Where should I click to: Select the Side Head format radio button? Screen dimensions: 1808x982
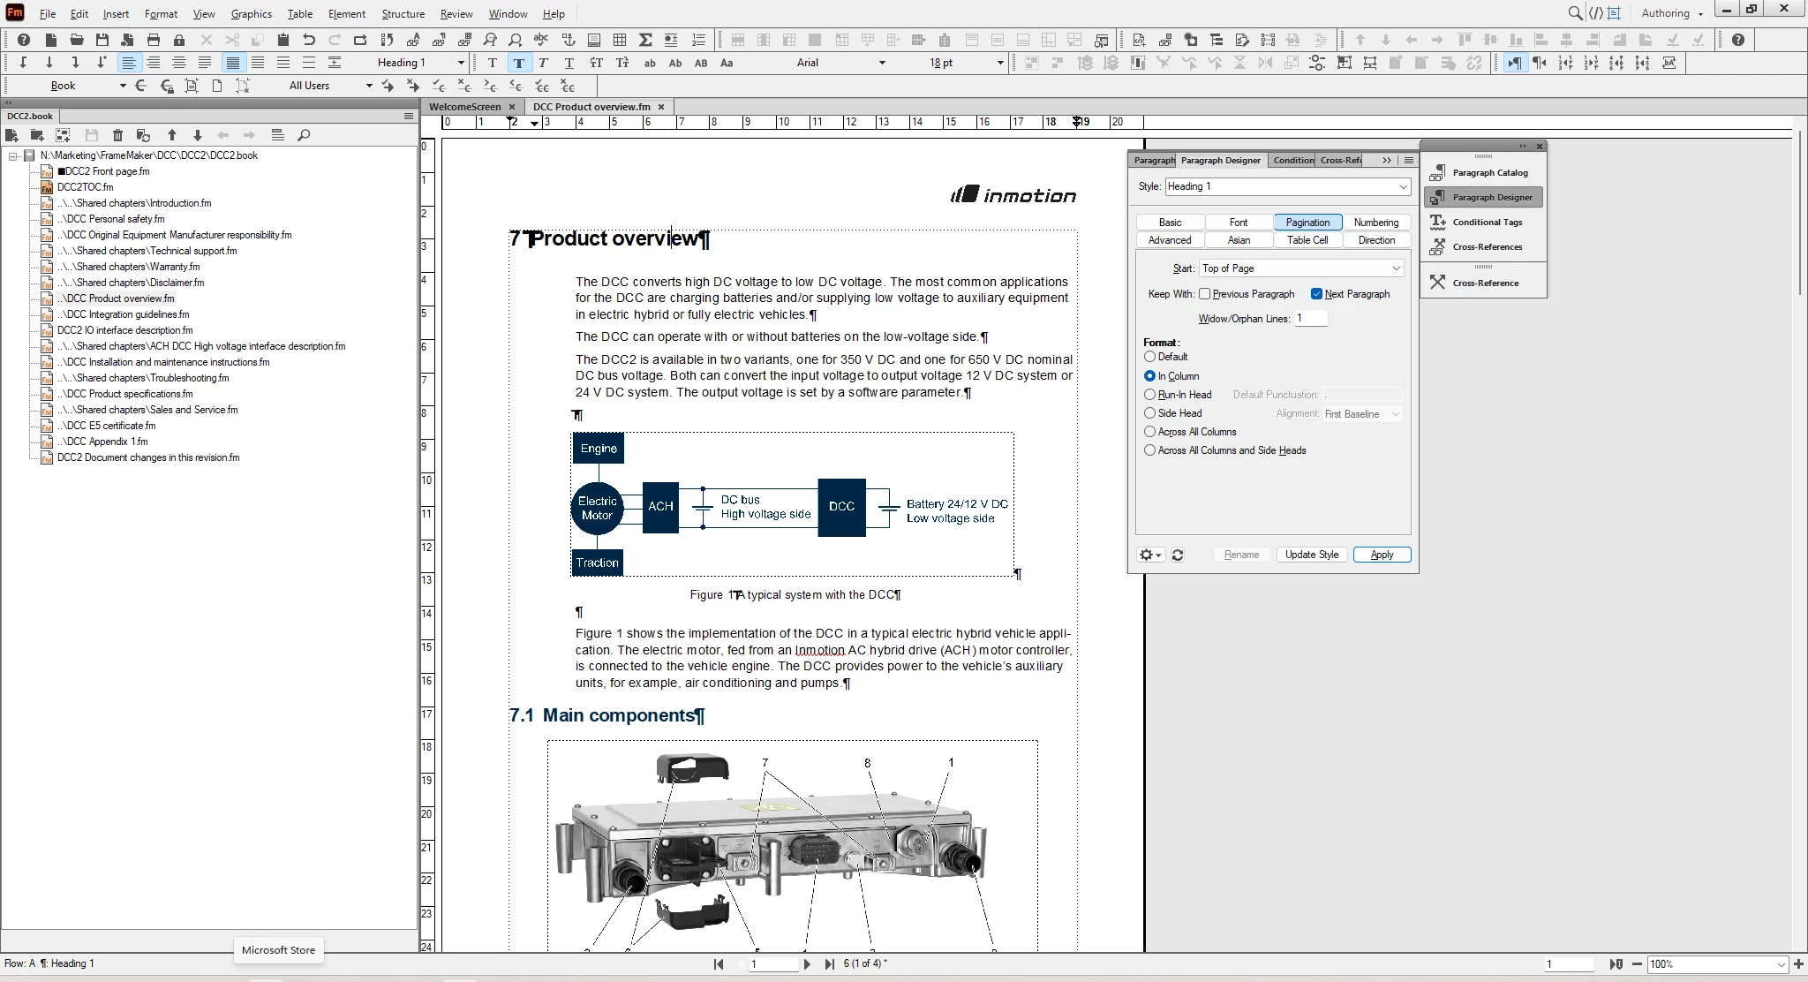tap(1149, 413)
